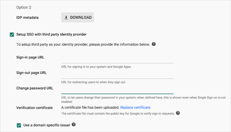Click the 'Sign-out page URL' label
This screenshot has width=231, height=132.
[x=31, y=73]
